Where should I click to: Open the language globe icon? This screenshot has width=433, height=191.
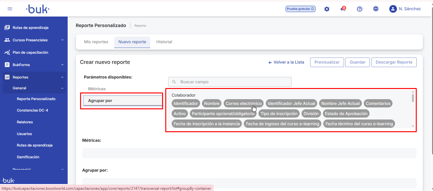[376, 9]
